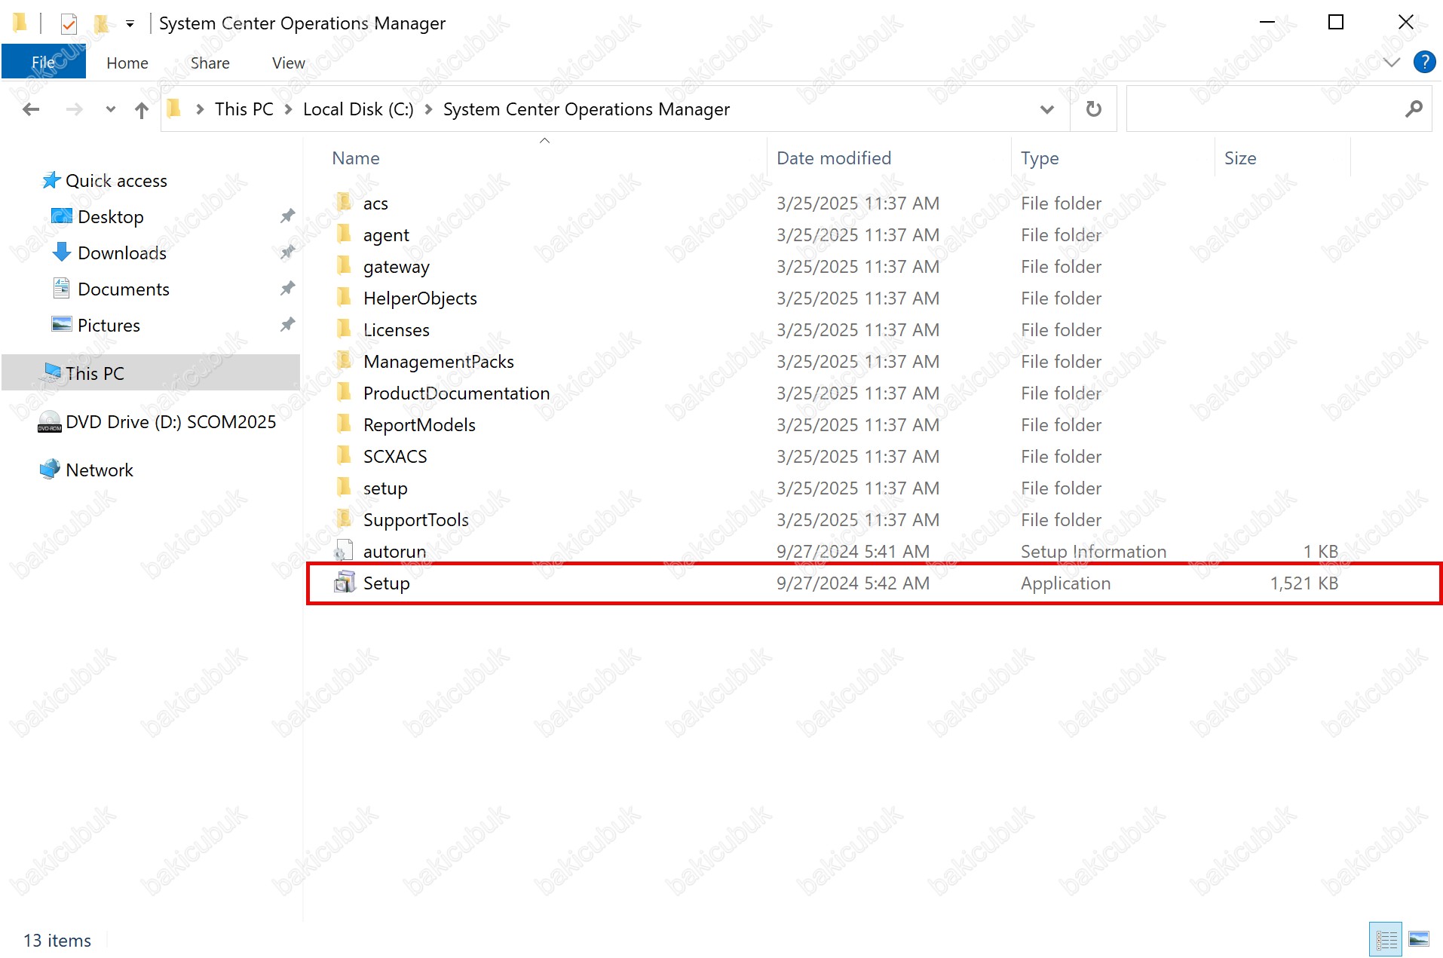
Task: Expand the chevron after Local Disk (C:)
Action: (x=428, y=109)
